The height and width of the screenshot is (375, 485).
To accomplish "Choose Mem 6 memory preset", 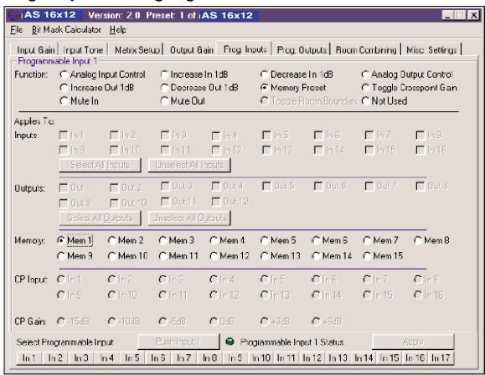I will pyautogui.click(x=330, y=240).
